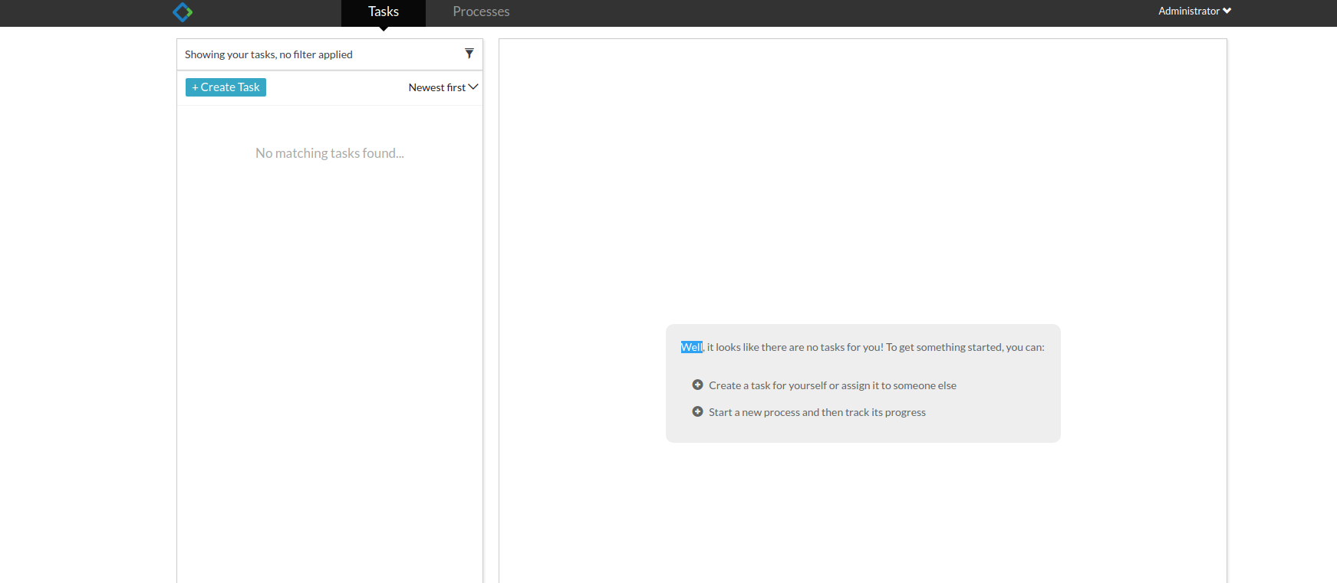The width and height of the screenshot is (1337, 583).
Task: Click plus icon beside 'Create a task for yourself'
Action: [697, 385]
